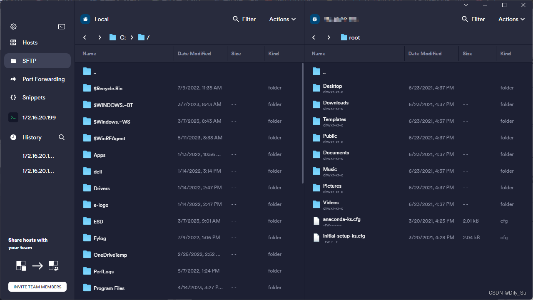Open Snippets section
Screen dimensions: 533x300
click(37, 97)
